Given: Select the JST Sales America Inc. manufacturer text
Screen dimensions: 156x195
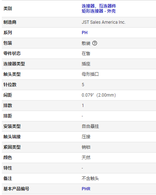Looking at the screenshot, I should pyautogui.click(x=104, y=22).
